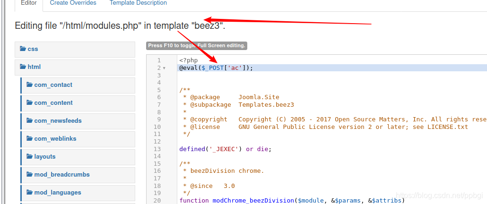Open mod_languages folder link
This screenshot has height=204, width=487.
coord(78,193)
